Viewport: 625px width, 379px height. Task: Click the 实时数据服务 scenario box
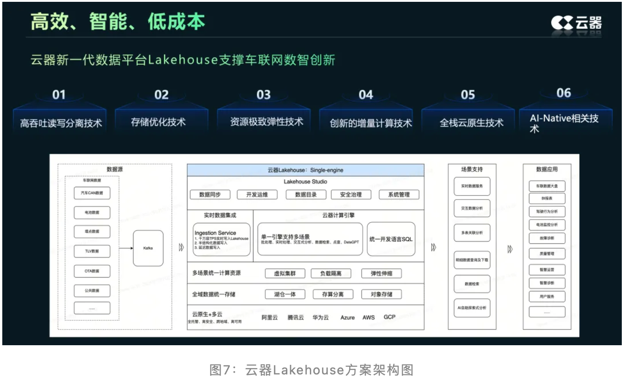[472, 186]
